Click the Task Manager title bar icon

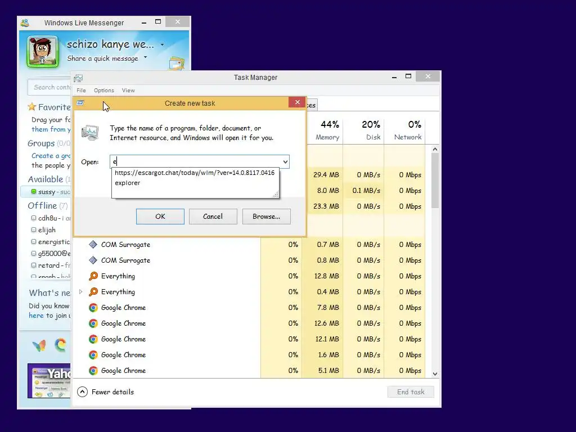pyautogui.click(x=78, y=78)
